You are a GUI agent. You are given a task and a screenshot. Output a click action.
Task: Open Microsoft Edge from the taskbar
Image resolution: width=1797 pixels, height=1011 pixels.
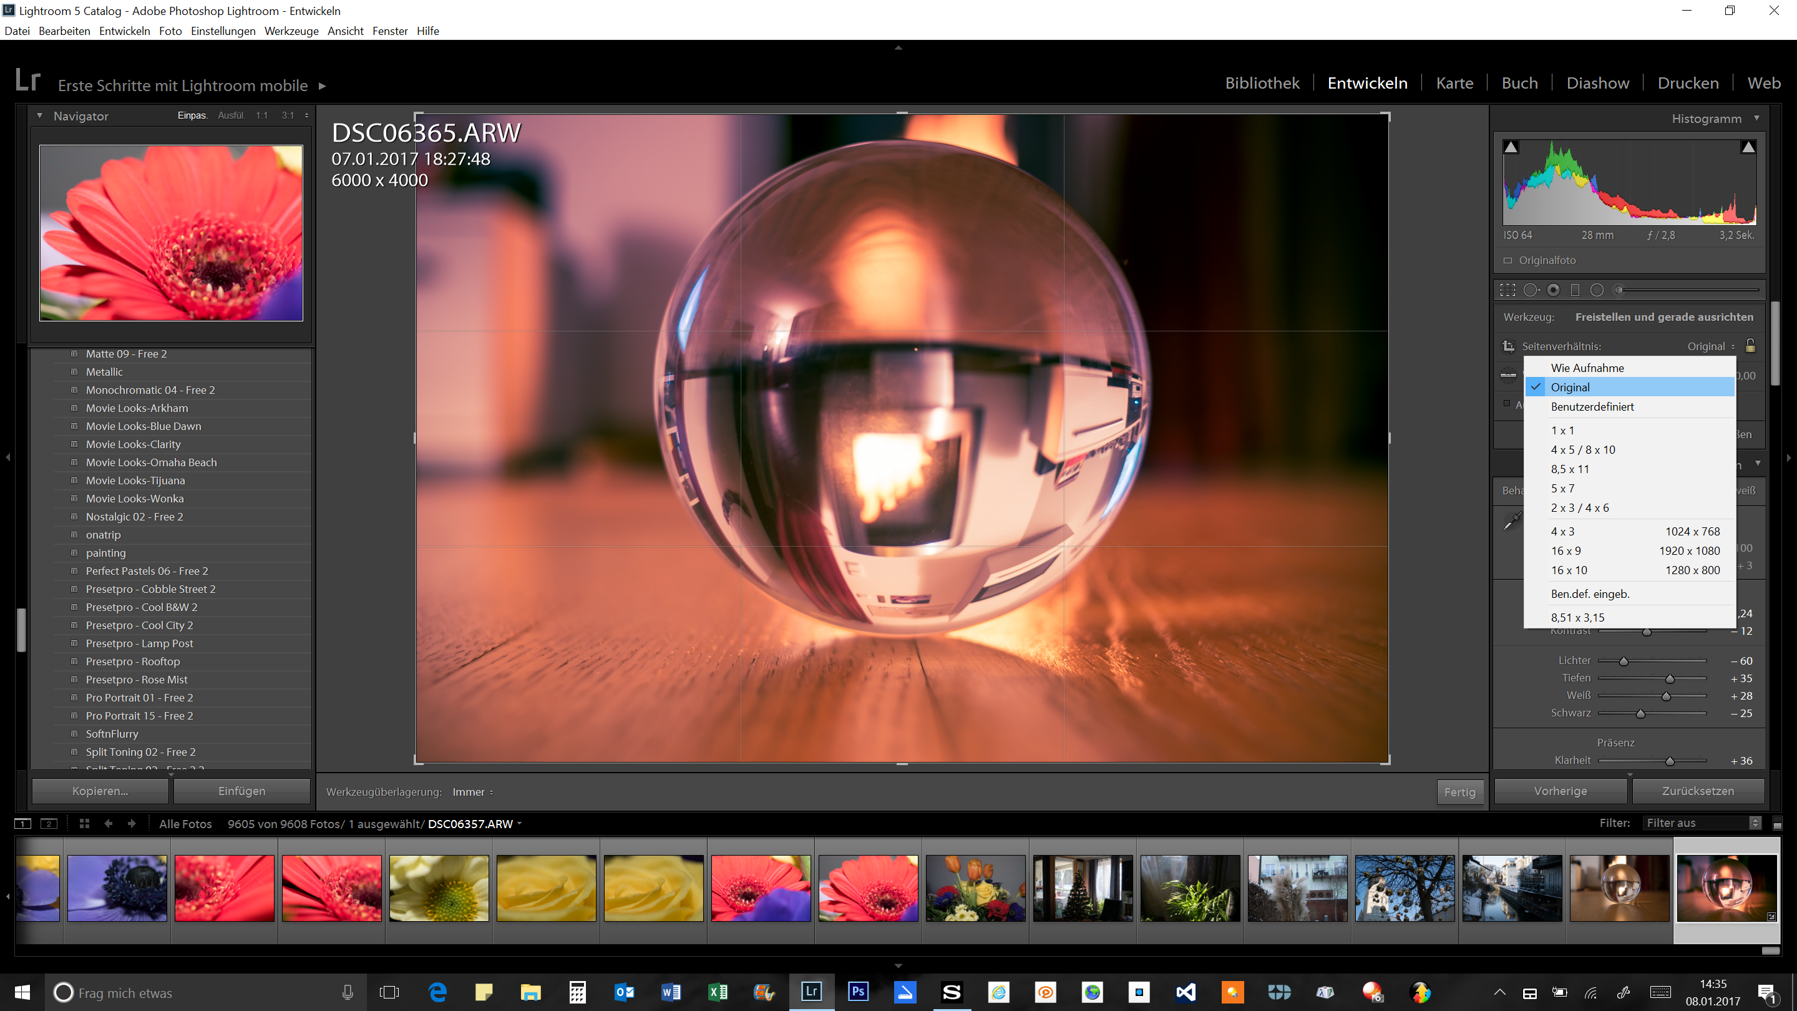pos(437,992)
